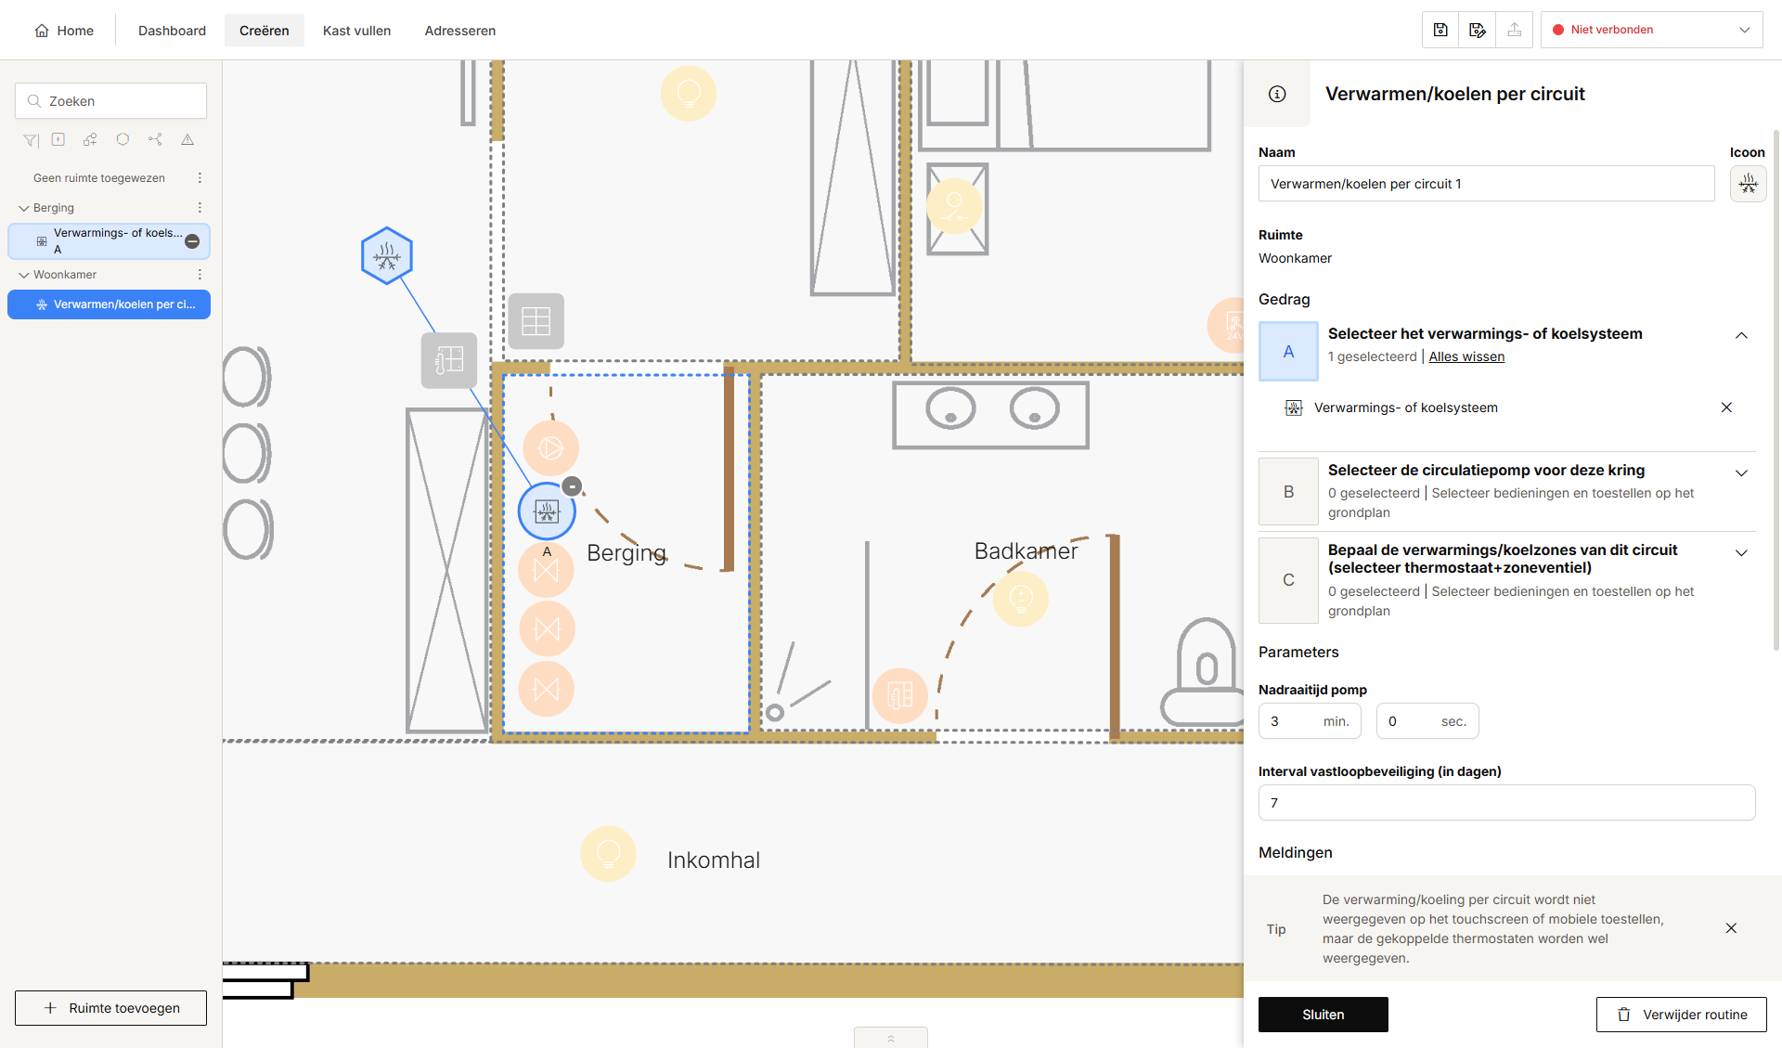Dismiss the Tip message

click(x=1731, y=928)
